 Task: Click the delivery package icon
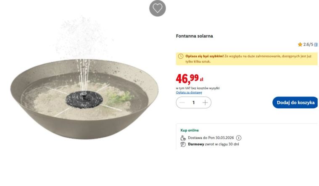[x=183, y=138]
